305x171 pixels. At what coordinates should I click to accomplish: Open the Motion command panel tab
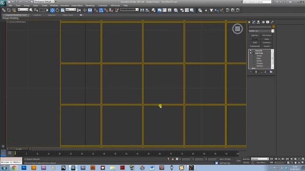263,22
